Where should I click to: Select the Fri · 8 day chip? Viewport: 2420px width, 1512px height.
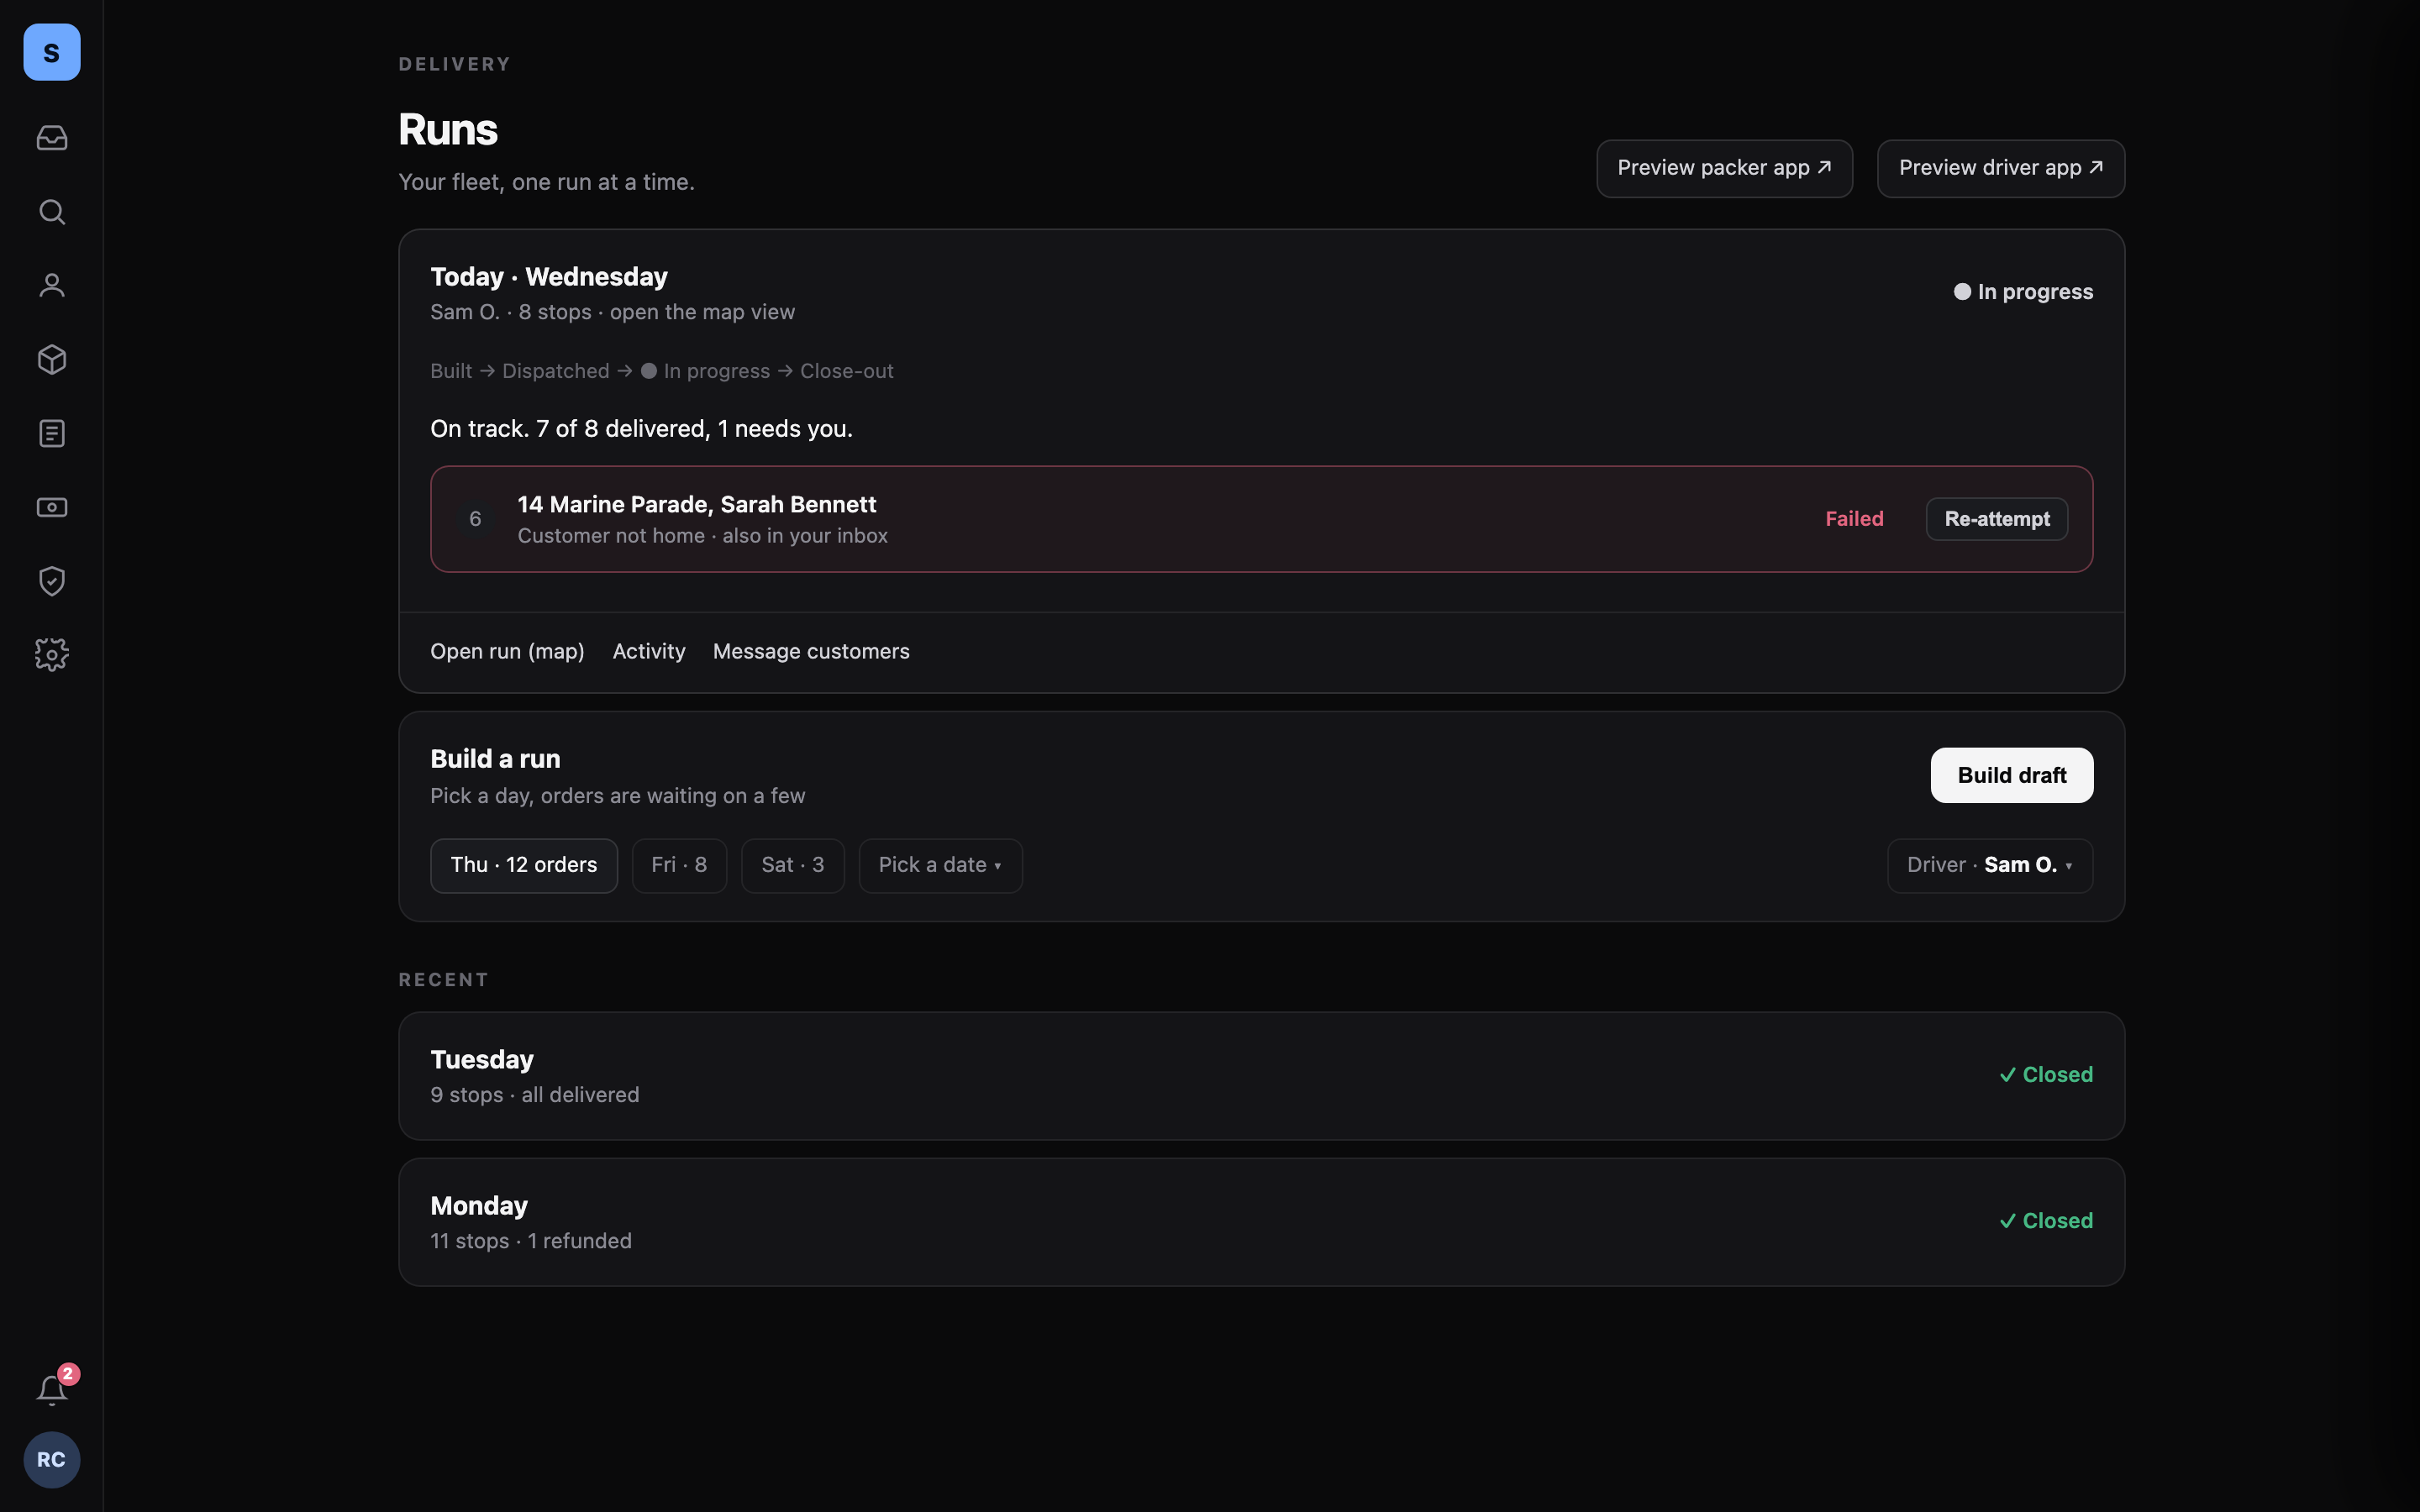(679, 865)
